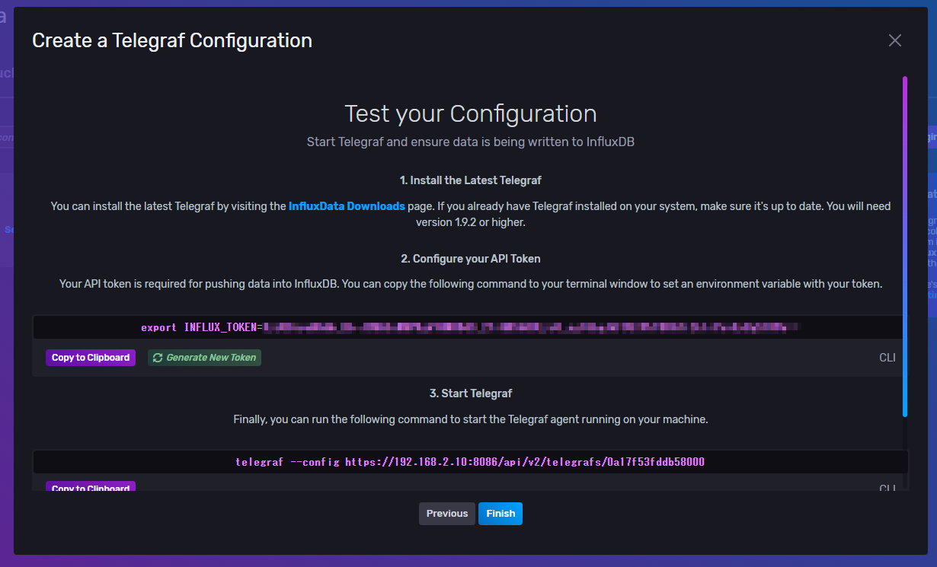Screen dimensions: 937x567
Task: Click the CLI label beside Generate New Token
Action: point(887,358)
